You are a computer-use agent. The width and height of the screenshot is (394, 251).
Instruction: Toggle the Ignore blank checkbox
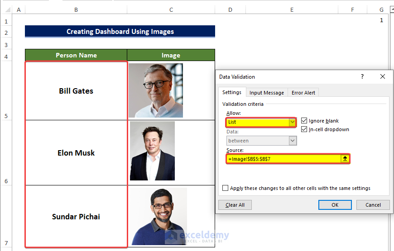304,121
